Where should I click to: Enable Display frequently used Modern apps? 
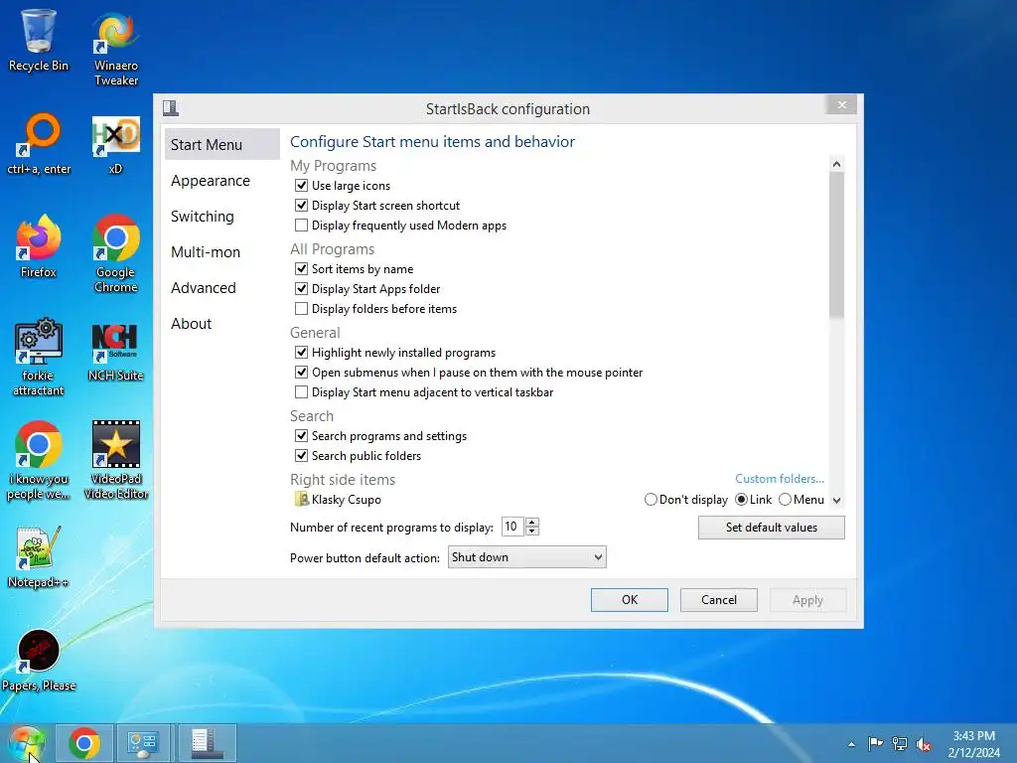coord(301,226)
